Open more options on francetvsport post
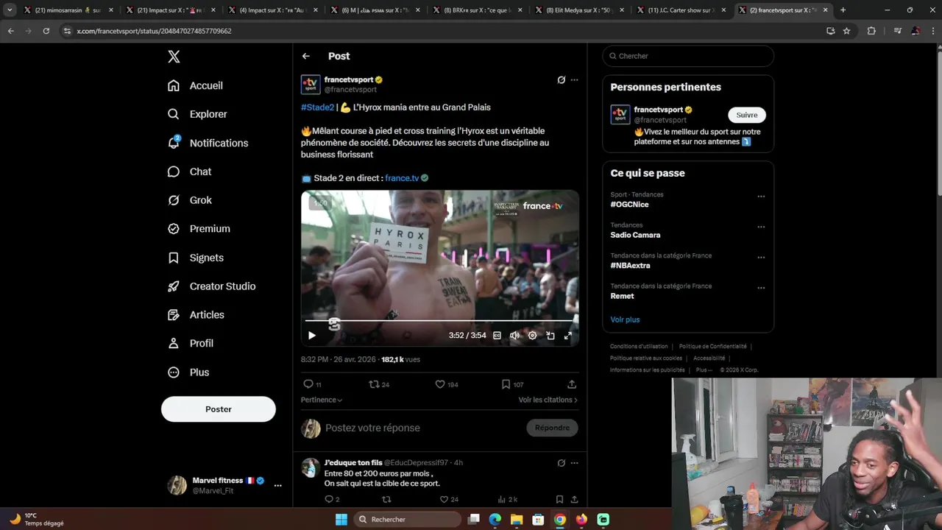The height and width of the screenshot is (530, 942). pos(574,79)
